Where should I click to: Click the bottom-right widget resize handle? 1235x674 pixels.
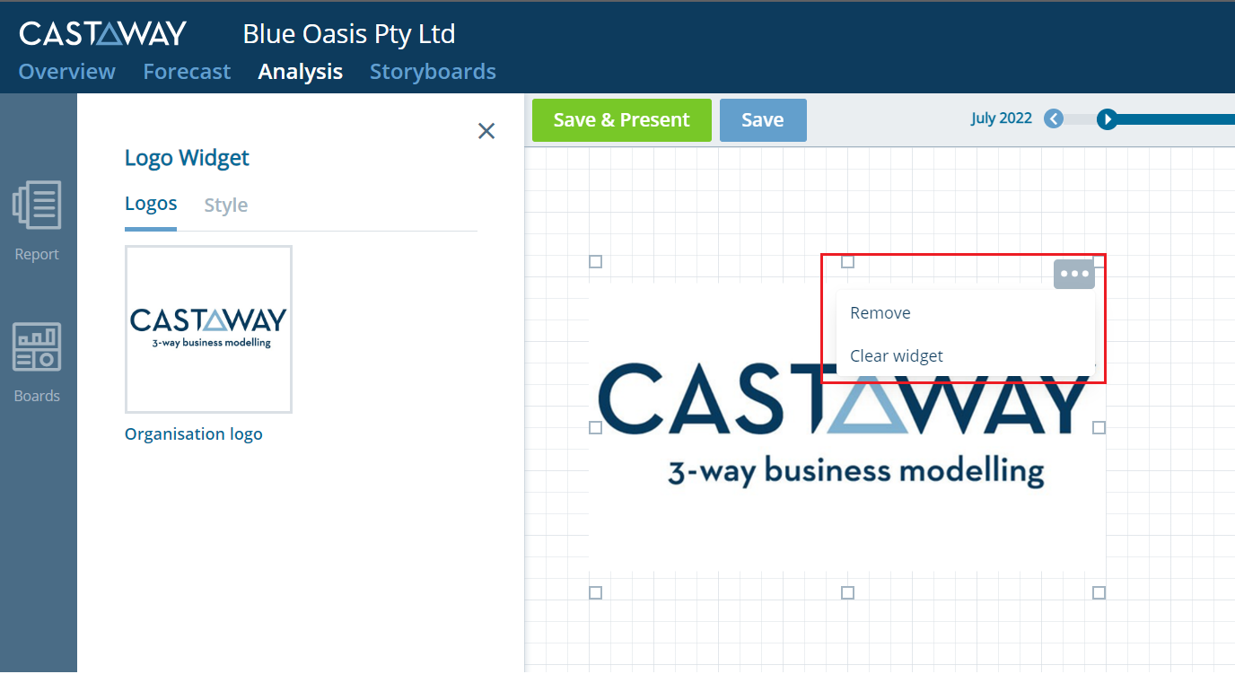click(1099, 592)
